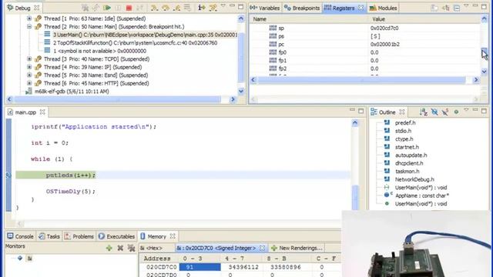The width and height of the screenshot is (493, 277).
Task: Open the Debug view menu triangle
Action: [223, 5]
